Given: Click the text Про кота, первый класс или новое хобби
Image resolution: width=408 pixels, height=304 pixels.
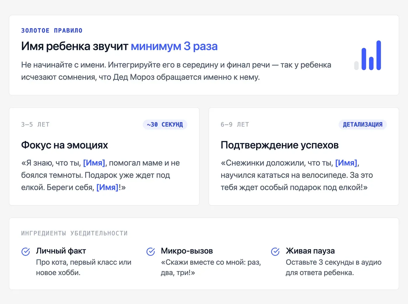Looking at the screenshot, I should tap(84, 268).
